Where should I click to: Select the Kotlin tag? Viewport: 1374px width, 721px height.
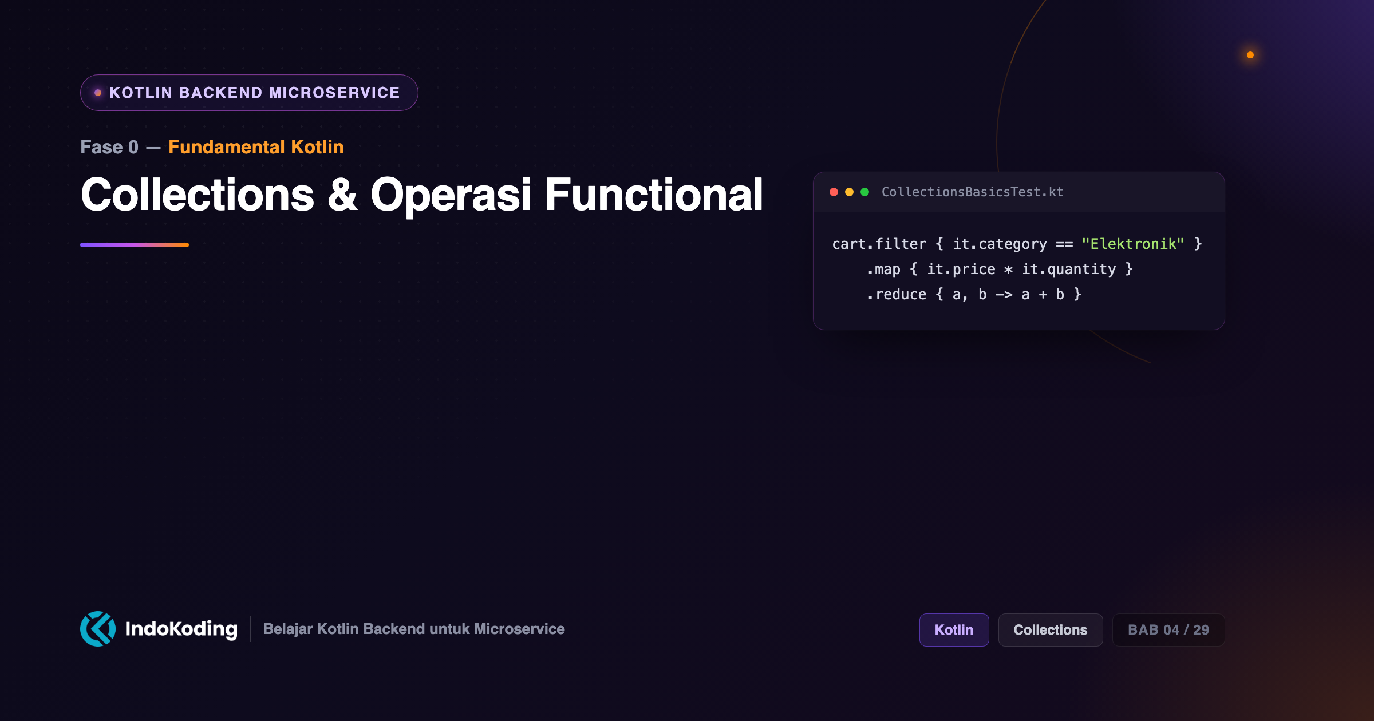click(x=954, y=630)
